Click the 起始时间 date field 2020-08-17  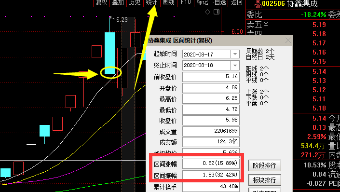(206, 54)
